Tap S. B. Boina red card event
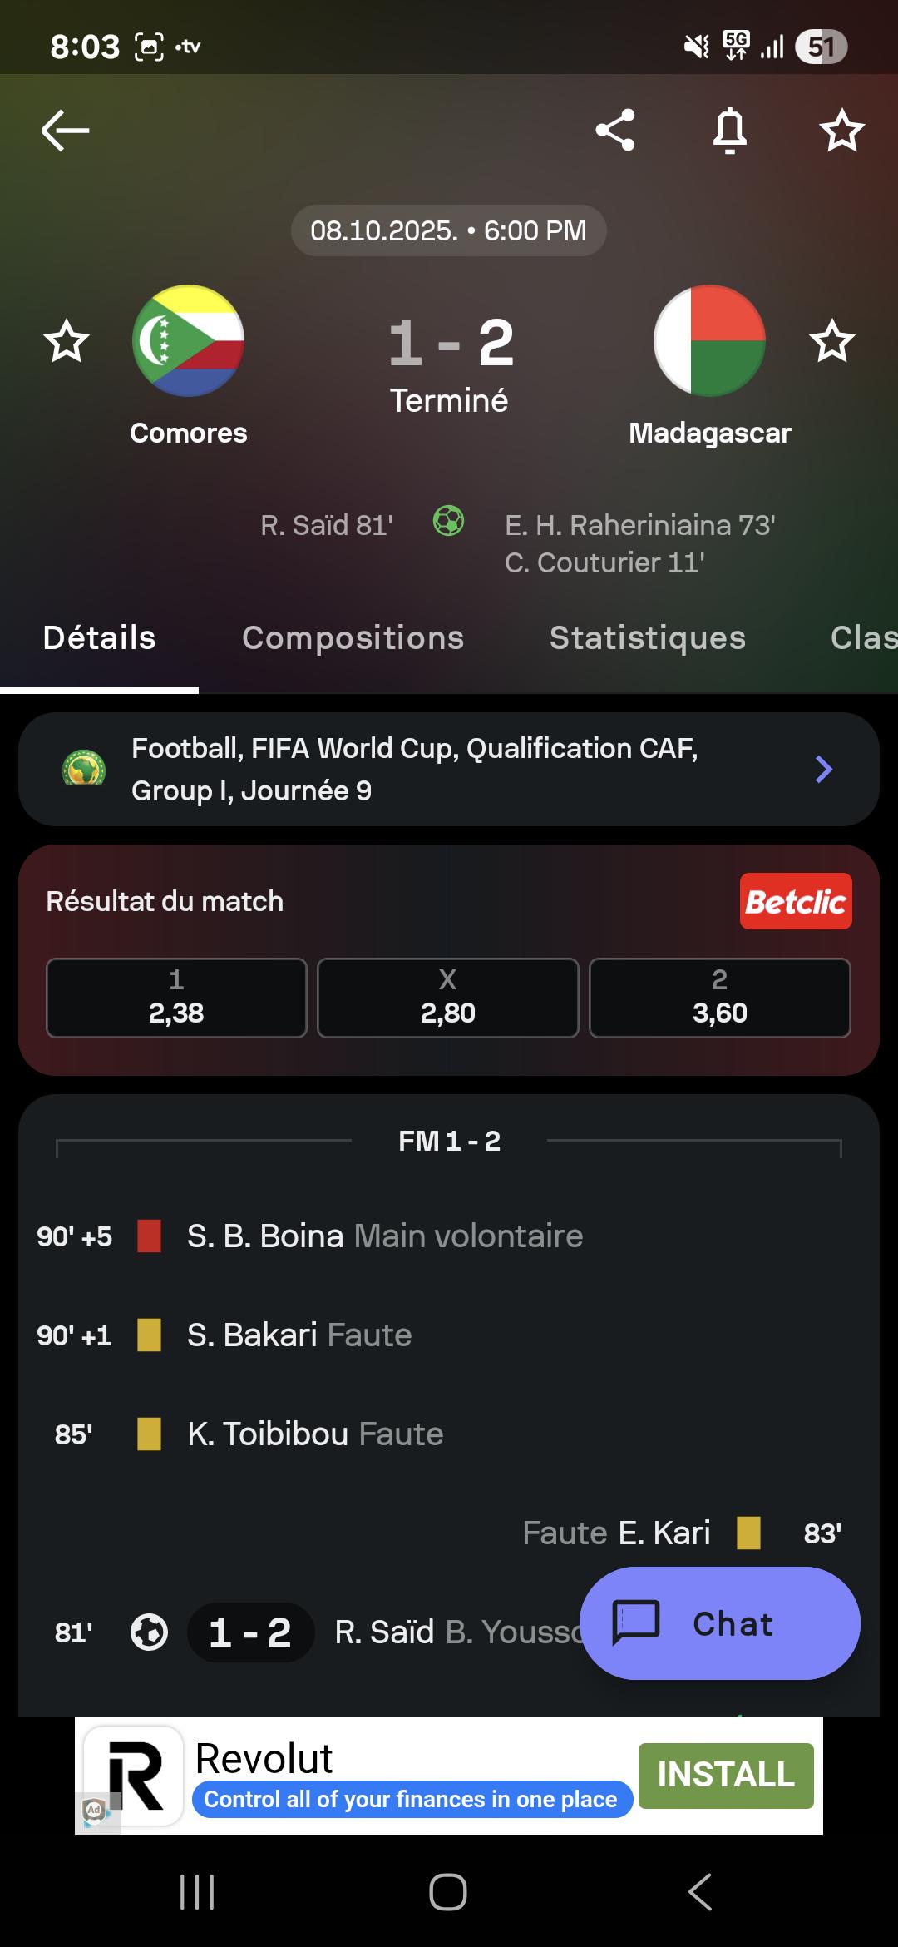 point(384,1236)
